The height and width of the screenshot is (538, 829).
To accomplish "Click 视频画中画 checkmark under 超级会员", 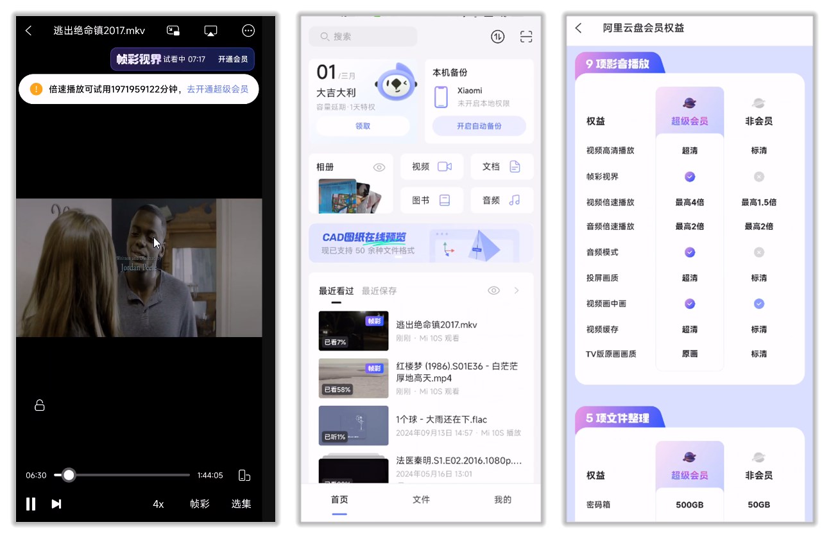I will (x=690, y=304).
